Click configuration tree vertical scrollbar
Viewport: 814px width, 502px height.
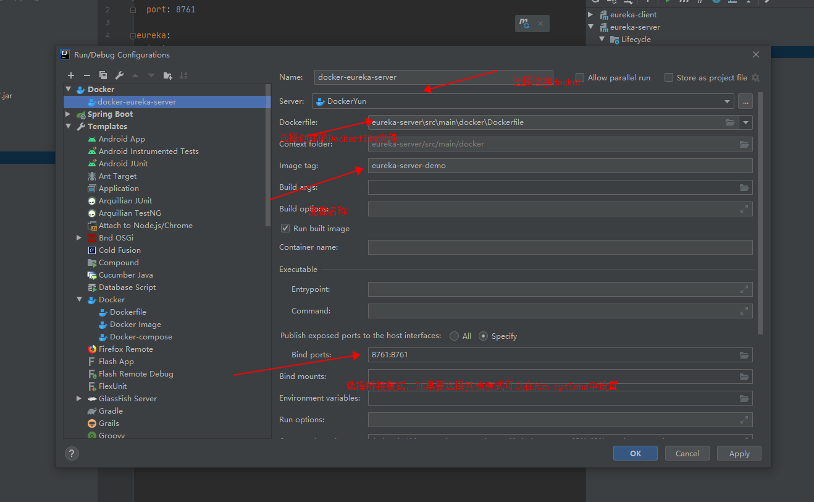point(268,155)
